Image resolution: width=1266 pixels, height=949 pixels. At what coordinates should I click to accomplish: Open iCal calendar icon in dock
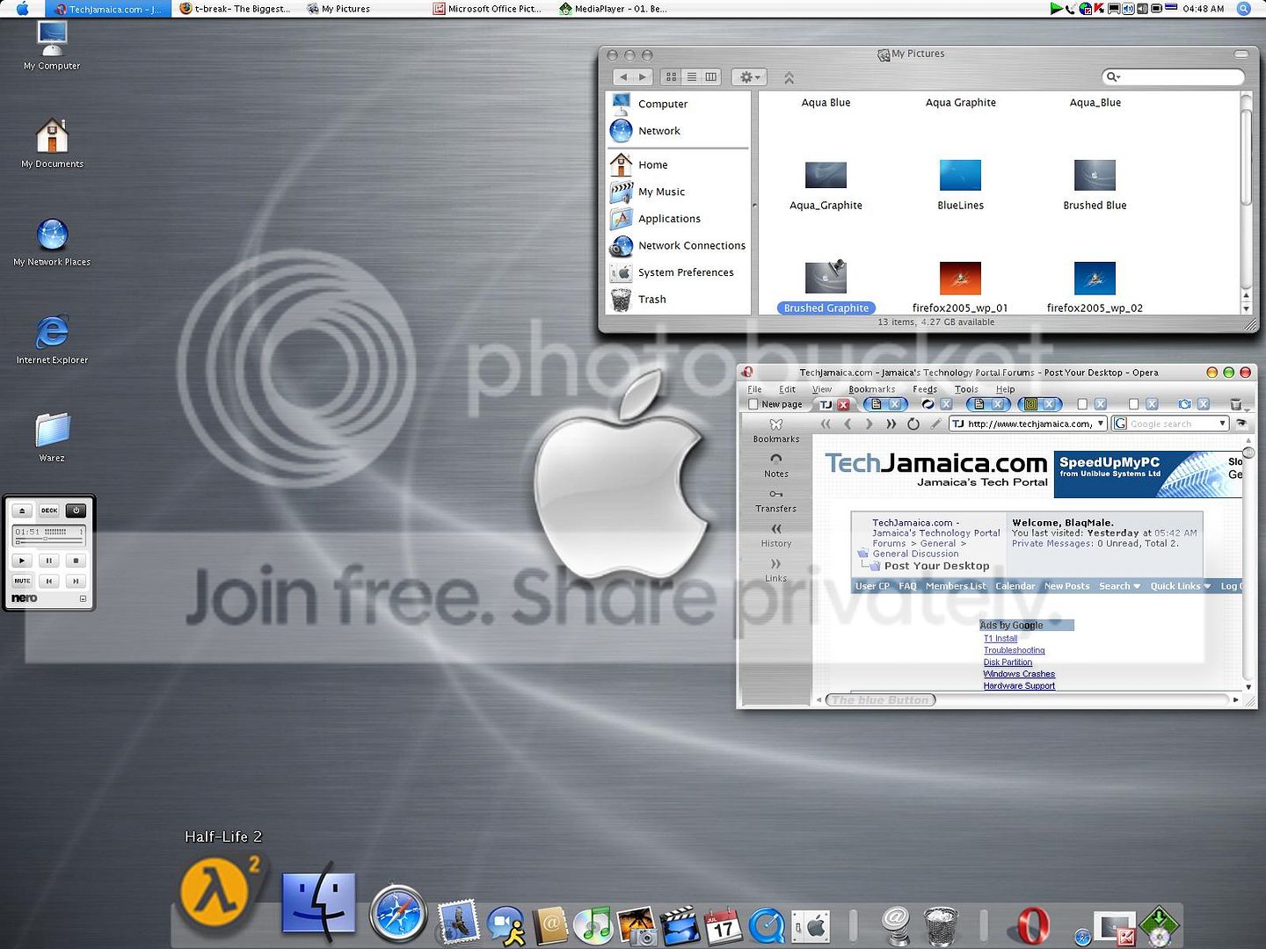[x=724, y=925]
